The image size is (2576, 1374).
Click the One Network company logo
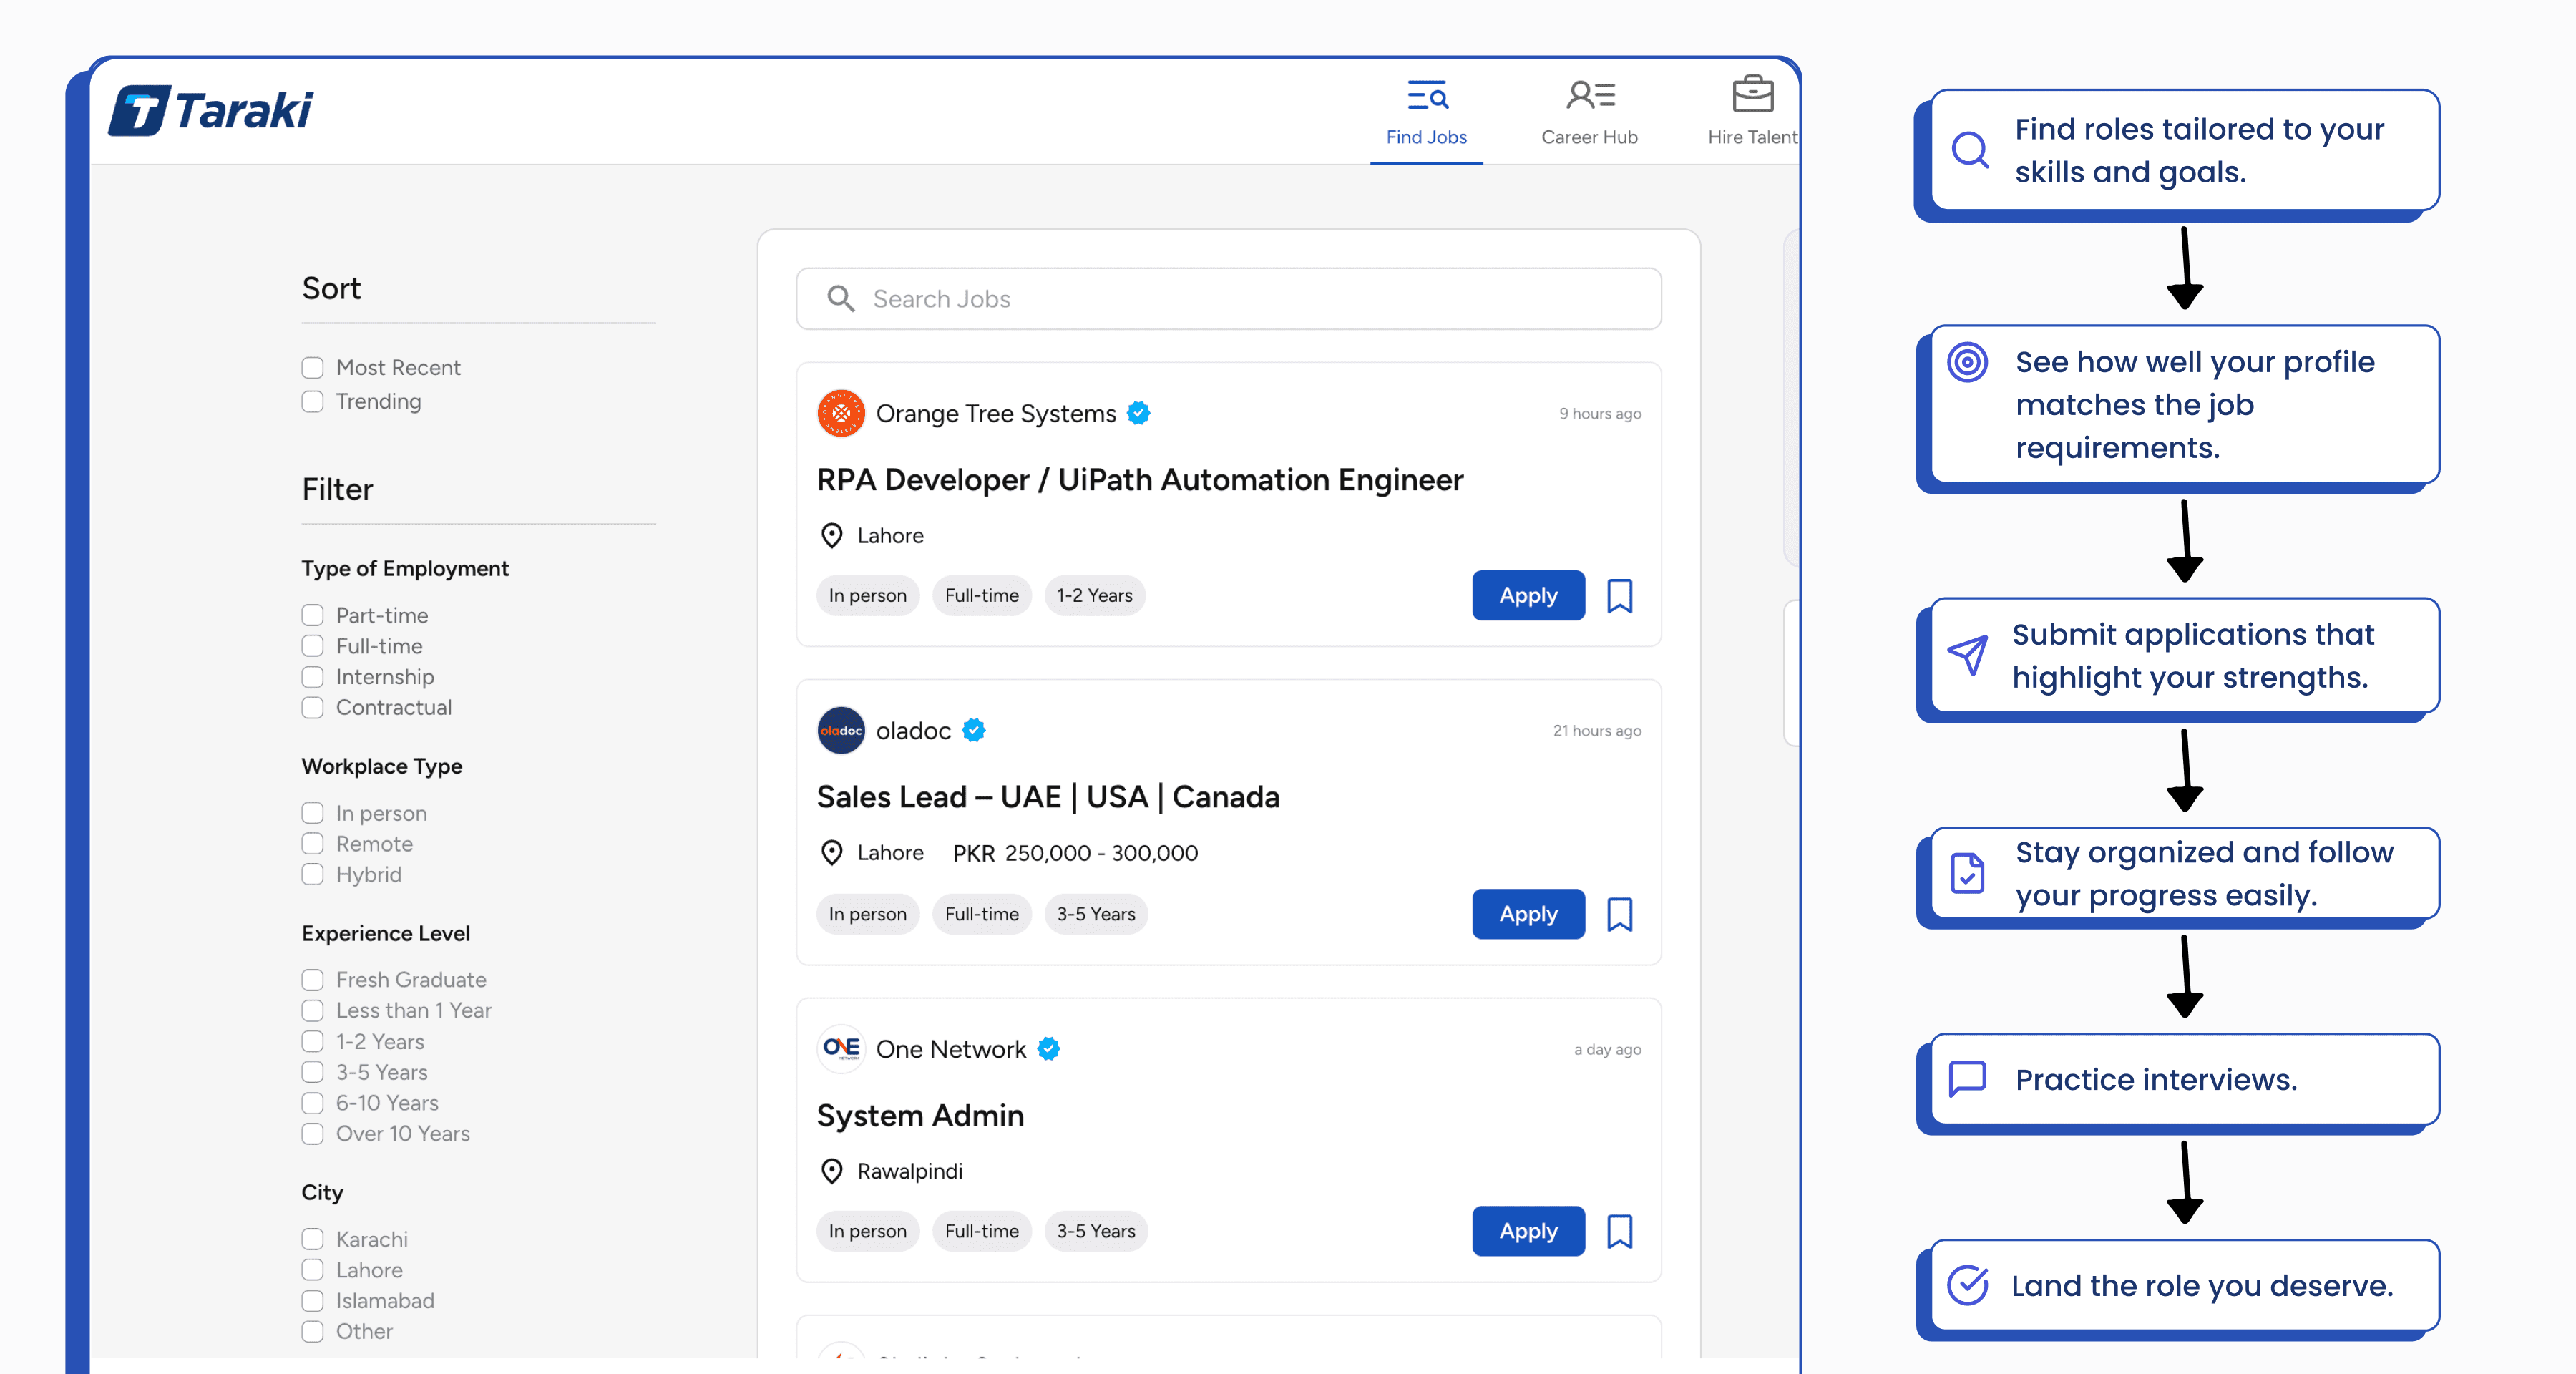(x=840, y=1049)
